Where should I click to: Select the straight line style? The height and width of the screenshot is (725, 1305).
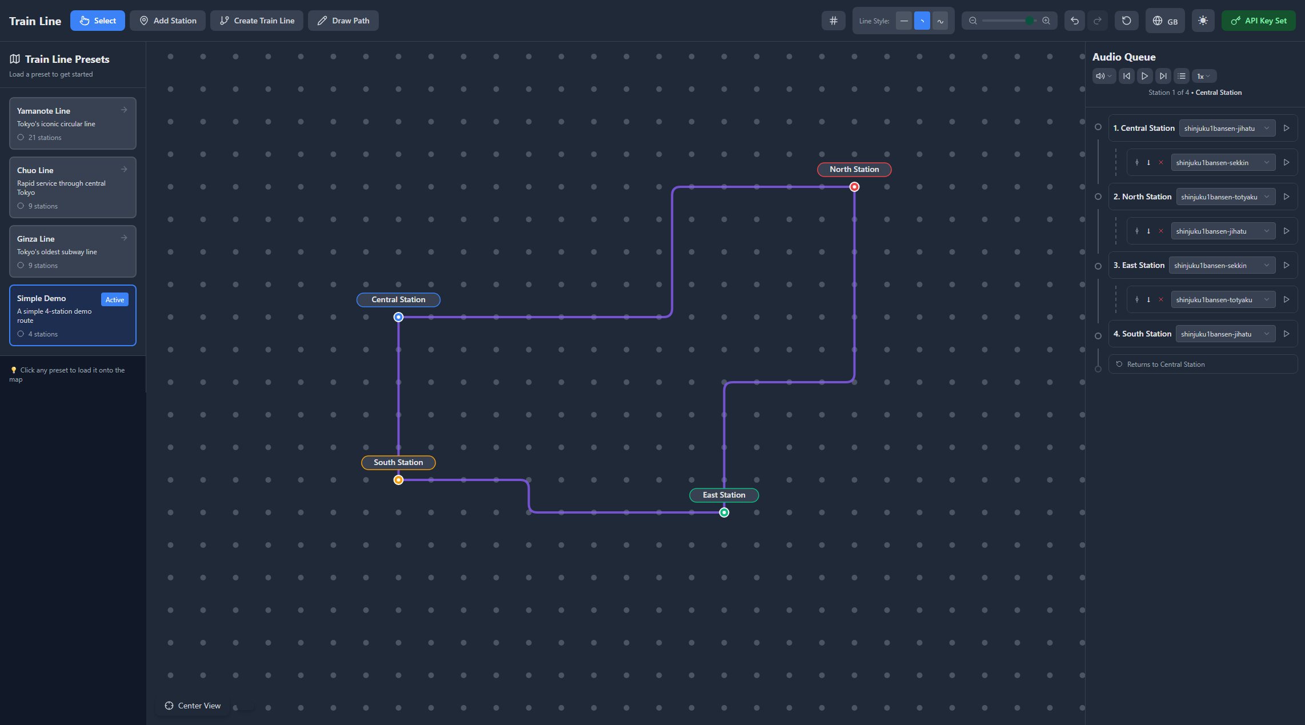[903, 21]
